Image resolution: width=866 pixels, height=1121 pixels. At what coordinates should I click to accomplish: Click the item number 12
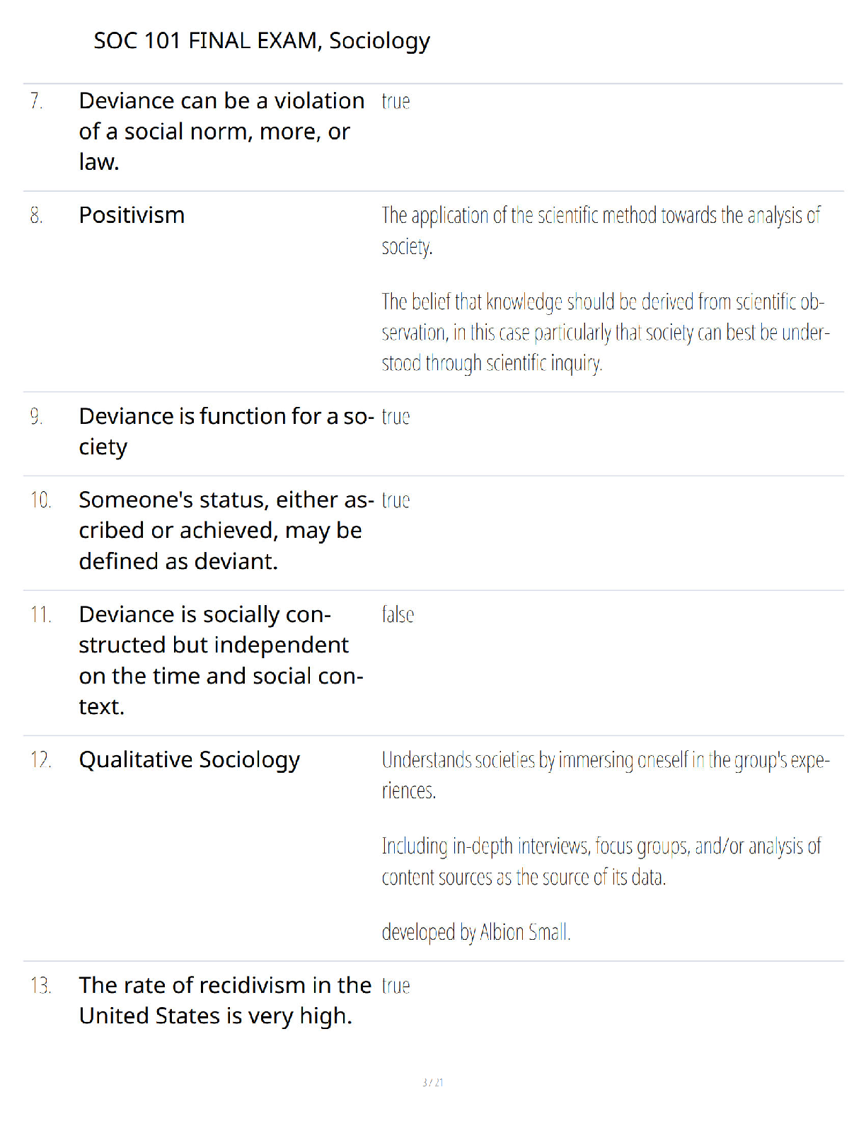(40, 760)
